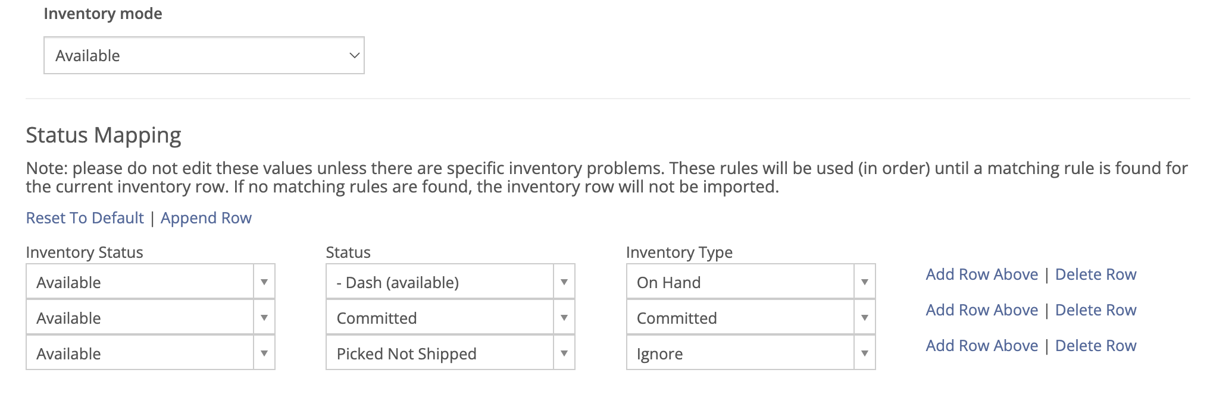Delete the Committed mapping row
Screen dimensions: 1207x398
click(1095, 310)
